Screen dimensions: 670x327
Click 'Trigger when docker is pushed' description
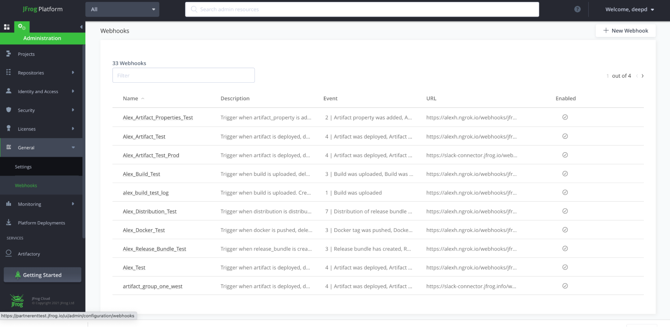tap(266, 230)
